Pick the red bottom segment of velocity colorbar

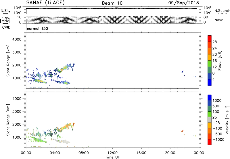tap(210, 142)
